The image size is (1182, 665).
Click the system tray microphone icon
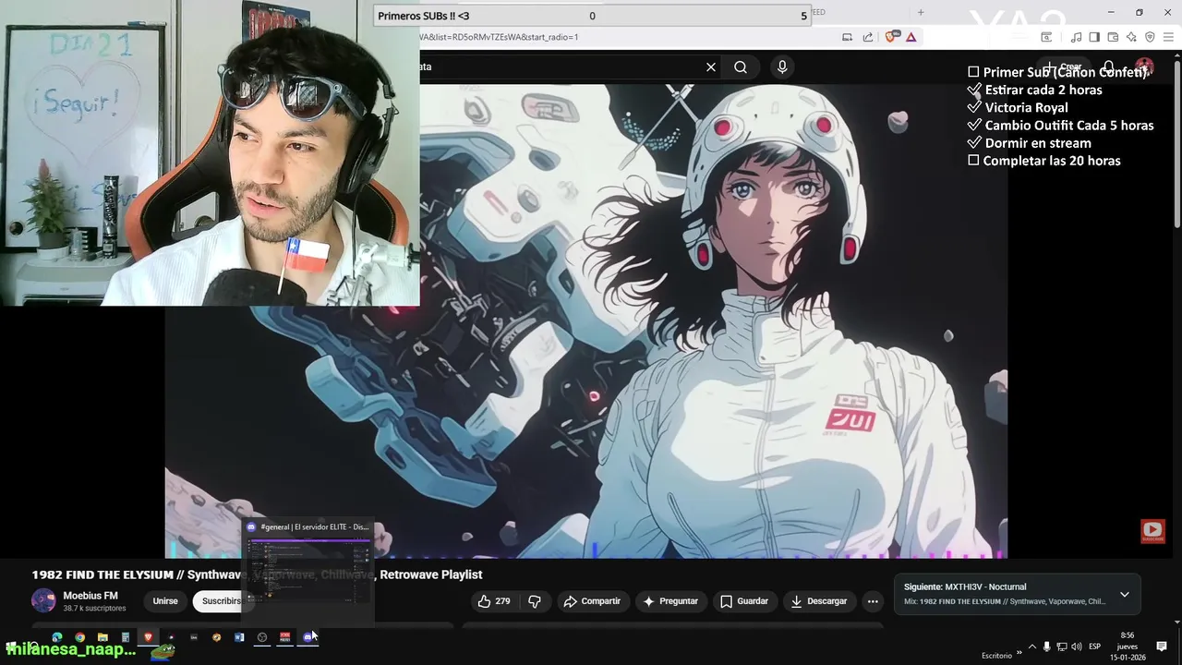pyautogui.click(x=1046, y=647)
